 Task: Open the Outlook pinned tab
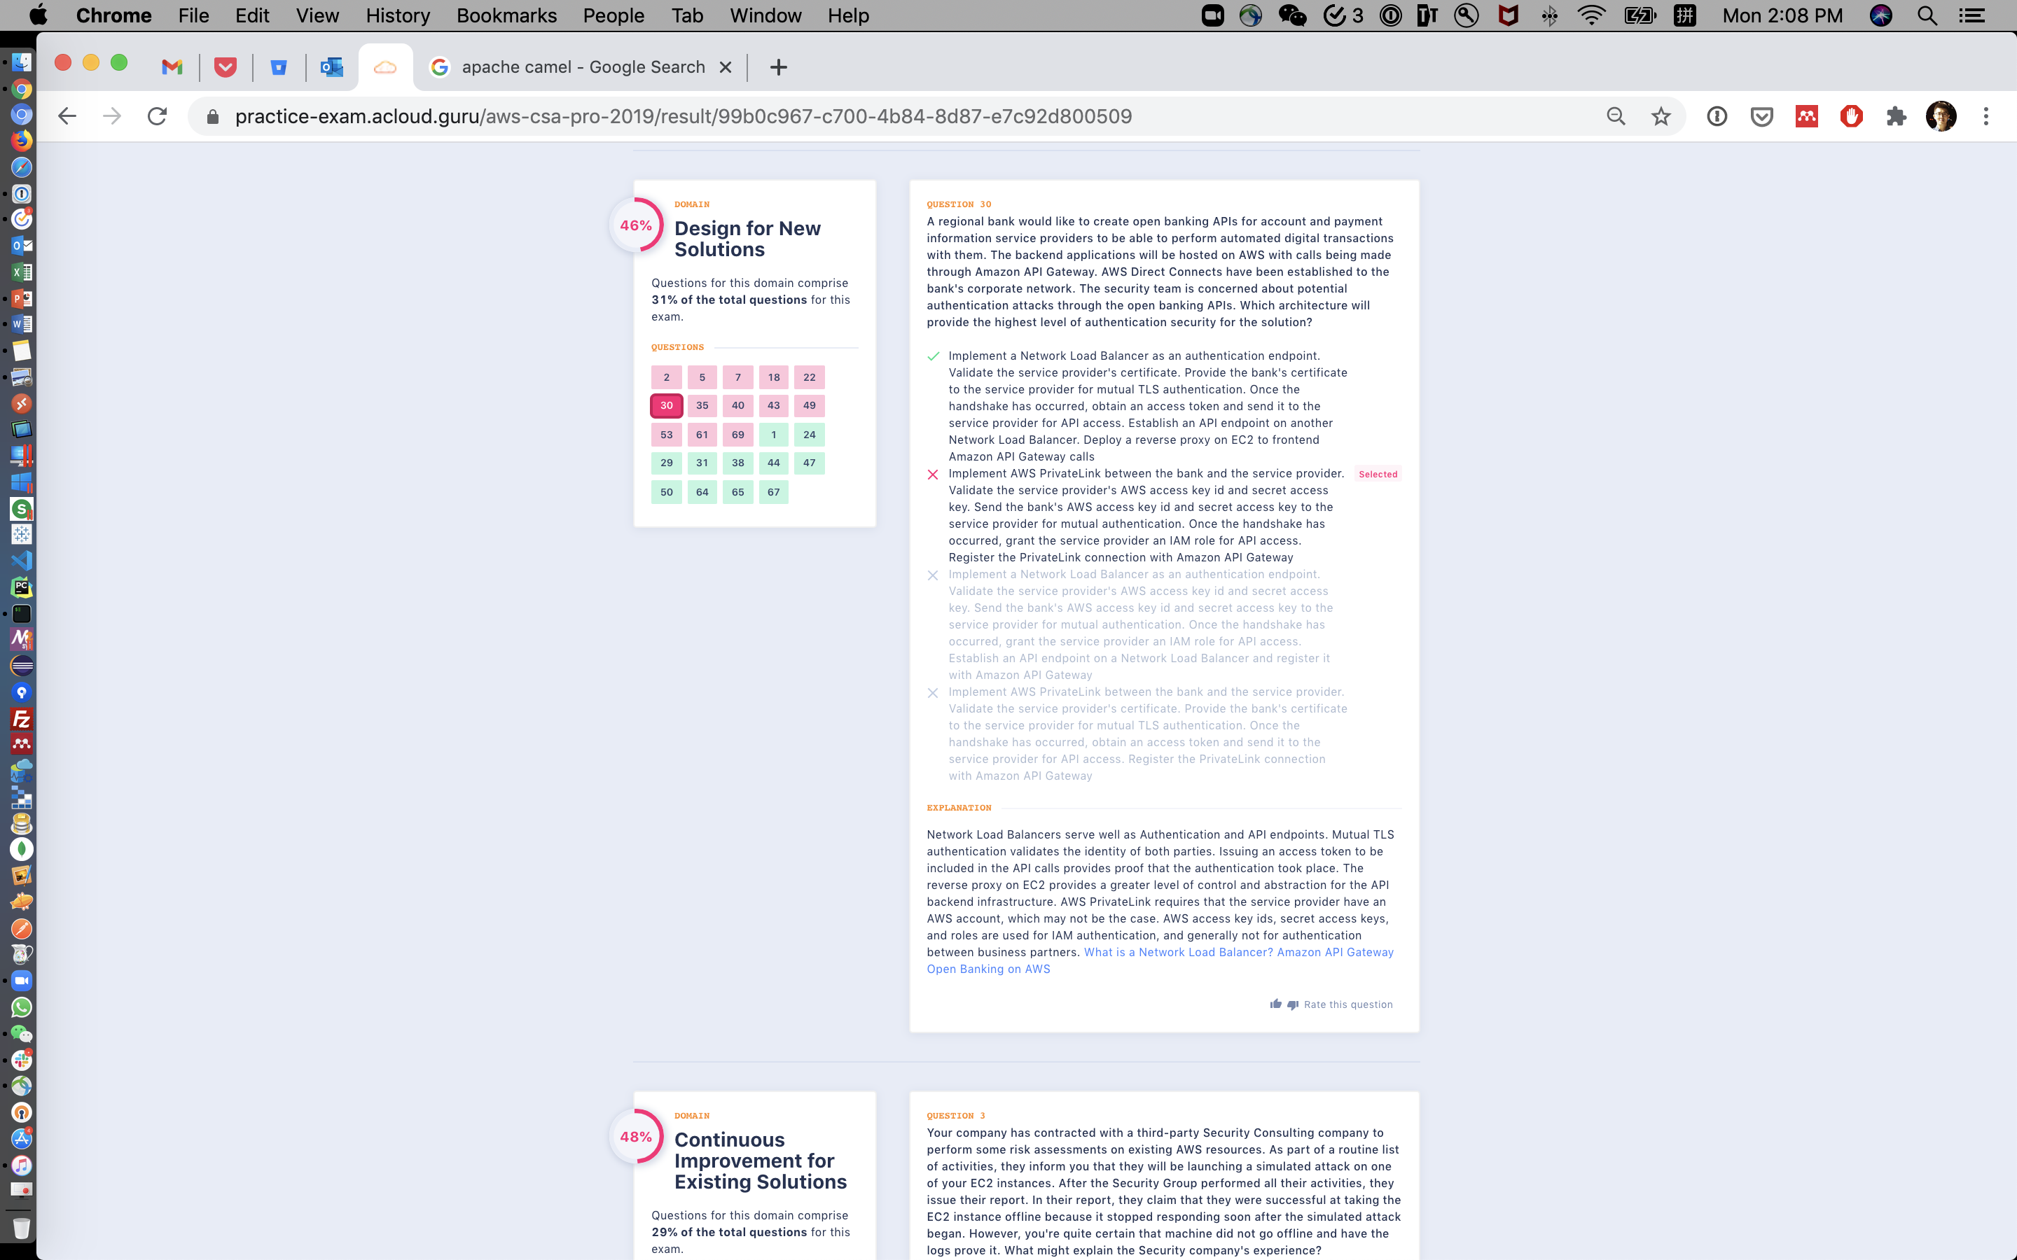pos(332,67)
